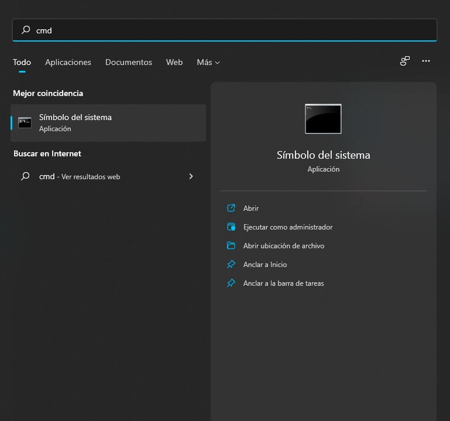450x421 pixels.
Task: Click the large Command Prompt preview icon
Action: coord(323,119)
